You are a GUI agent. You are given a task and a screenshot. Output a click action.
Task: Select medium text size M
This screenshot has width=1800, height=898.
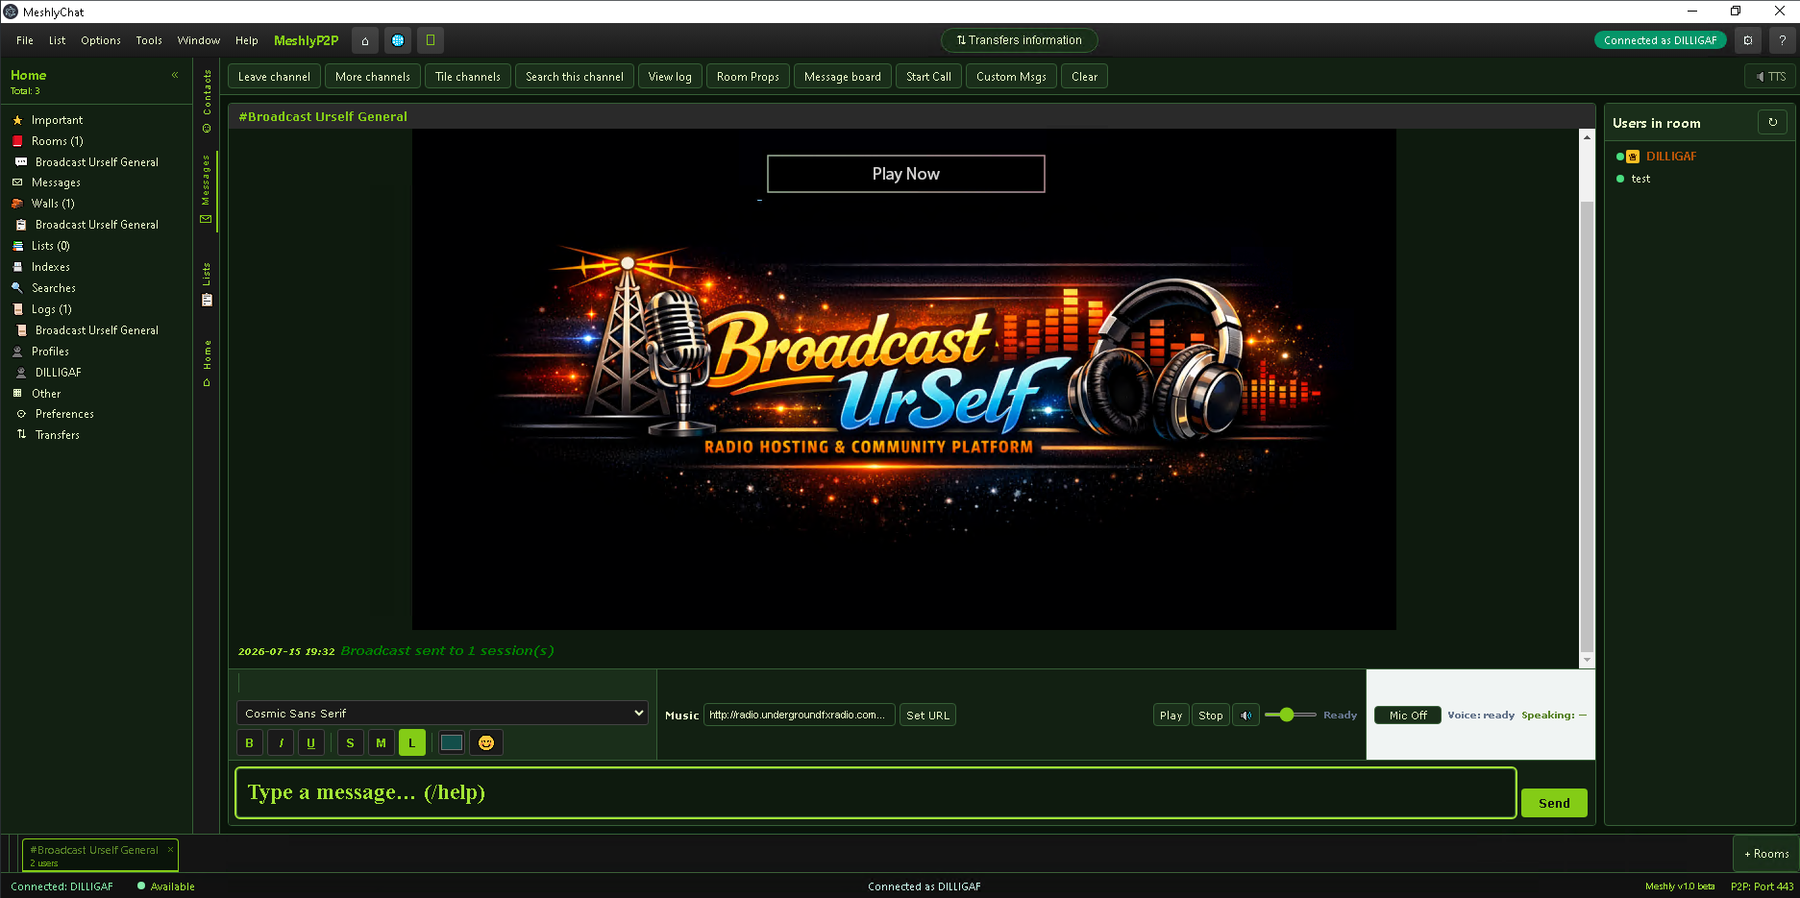tap(381, 742)
